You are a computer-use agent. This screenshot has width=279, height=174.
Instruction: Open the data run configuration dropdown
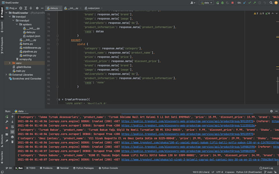click(206, 3)
